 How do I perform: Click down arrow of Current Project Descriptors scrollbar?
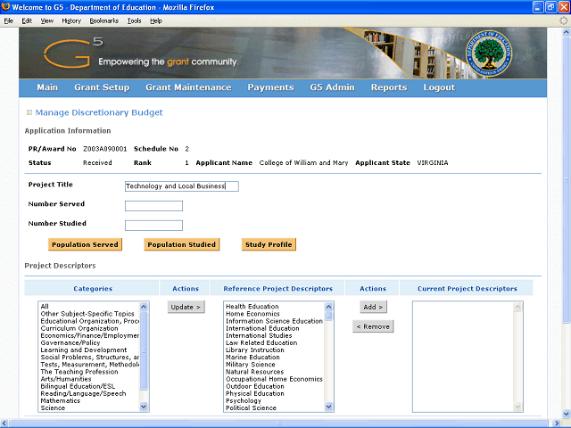pos(517,407)
